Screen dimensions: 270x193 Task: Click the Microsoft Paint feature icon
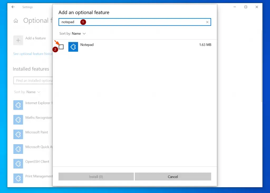(x=18, y=134)
